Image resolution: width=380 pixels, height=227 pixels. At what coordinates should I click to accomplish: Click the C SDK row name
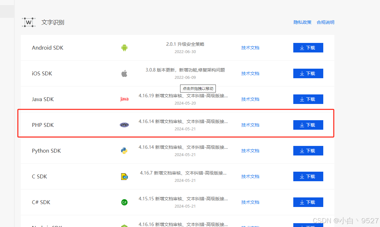(40, 176)
